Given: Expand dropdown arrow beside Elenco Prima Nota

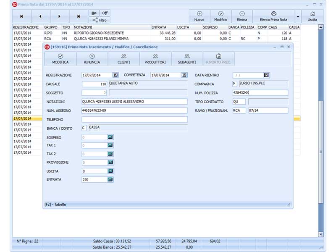Looking at the screenshot, I should pos(298,16).
